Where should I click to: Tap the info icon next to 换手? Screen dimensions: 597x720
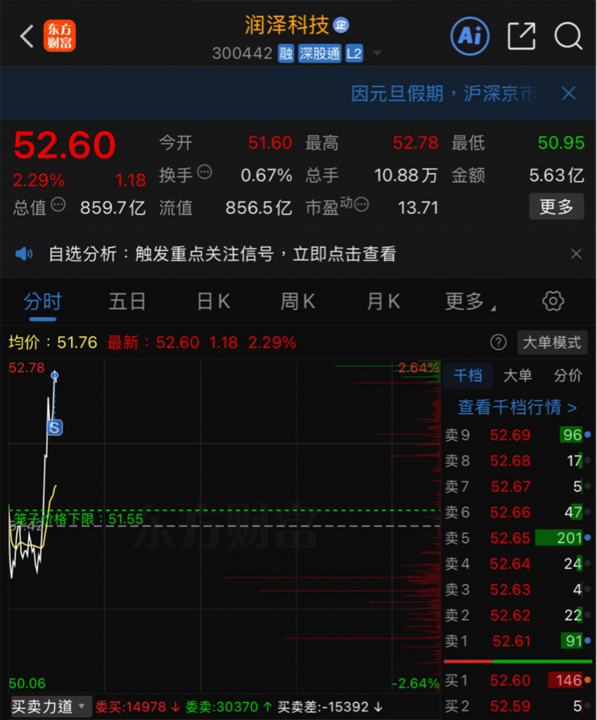[x=205, y=172]
